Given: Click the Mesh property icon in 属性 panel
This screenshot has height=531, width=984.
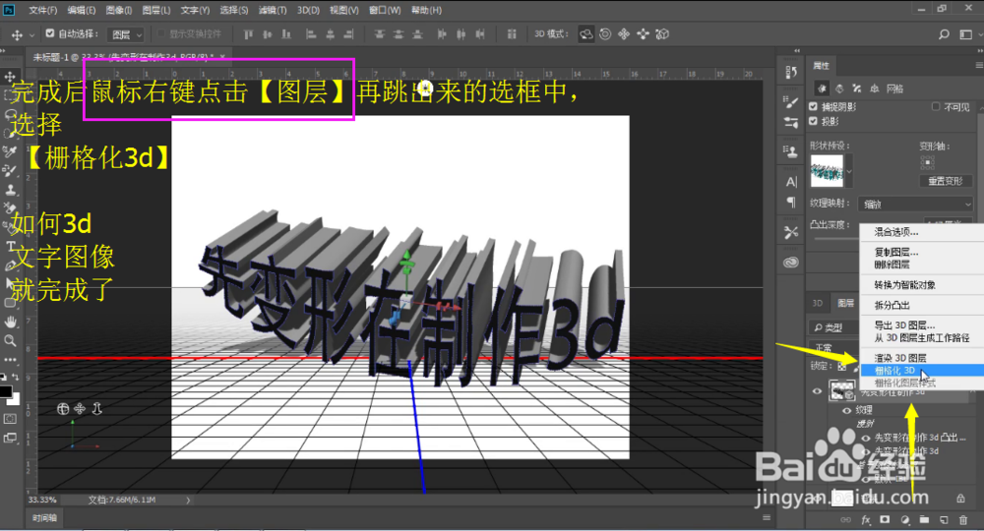Looking at the screenshot, I should (822, 88).
